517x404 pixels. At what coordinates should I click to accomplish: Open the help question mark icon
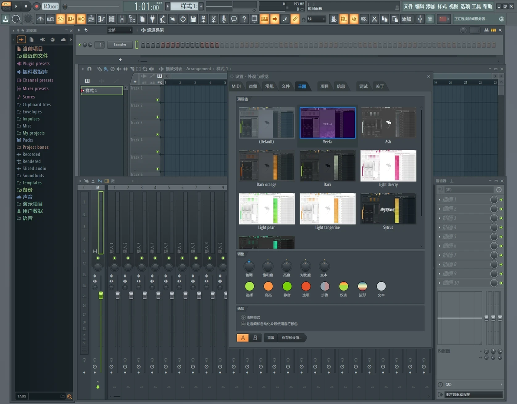coord(244,19)
